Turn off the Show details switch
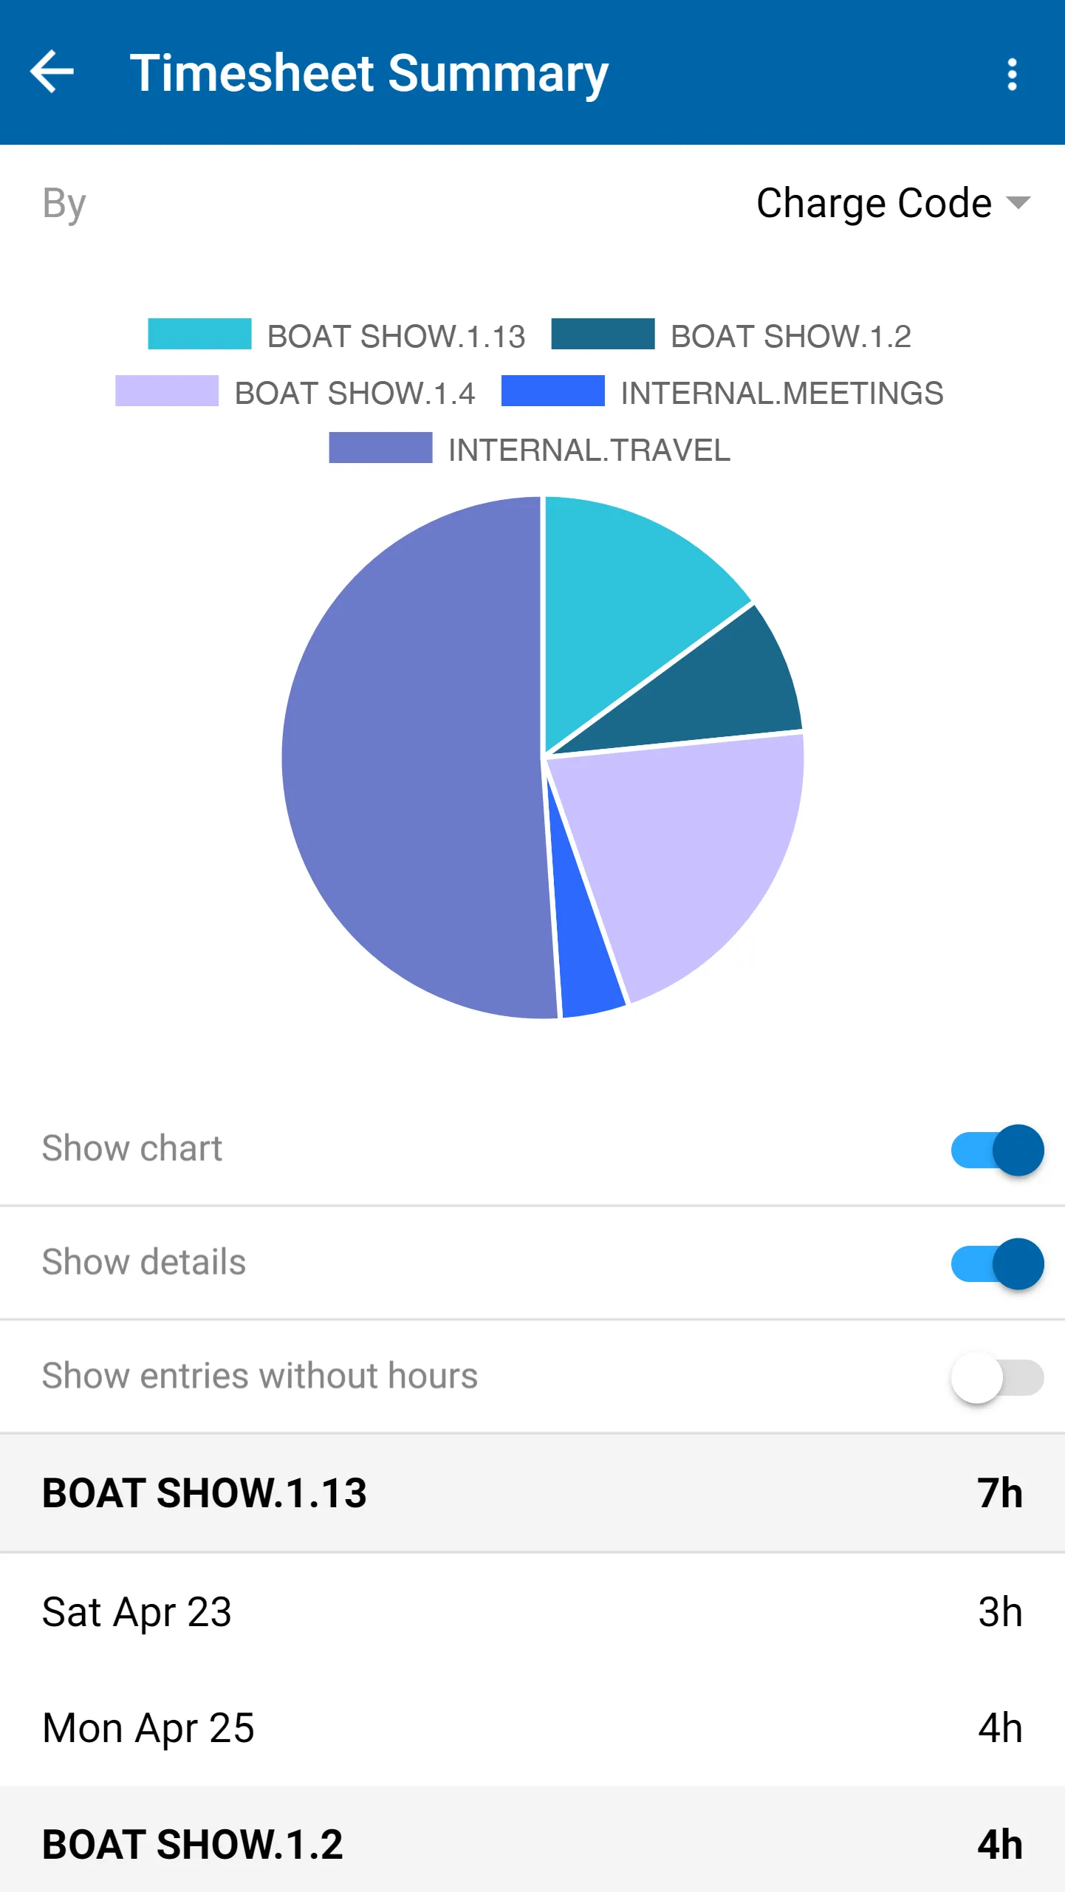The height and width of the screenshot is (1892, 1065). 997,1264
